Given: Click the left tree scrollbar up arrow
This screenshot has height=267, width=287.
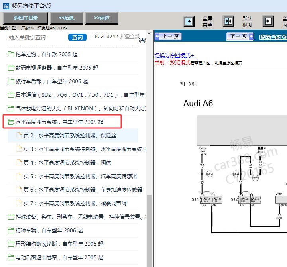Looking at the screenshot, I should [149, 33].
